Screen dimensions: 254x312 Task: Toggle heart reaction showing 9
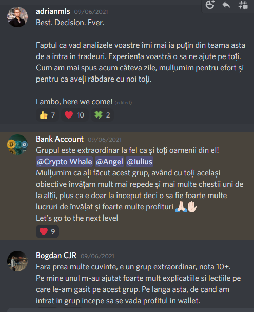coord(47,231)
